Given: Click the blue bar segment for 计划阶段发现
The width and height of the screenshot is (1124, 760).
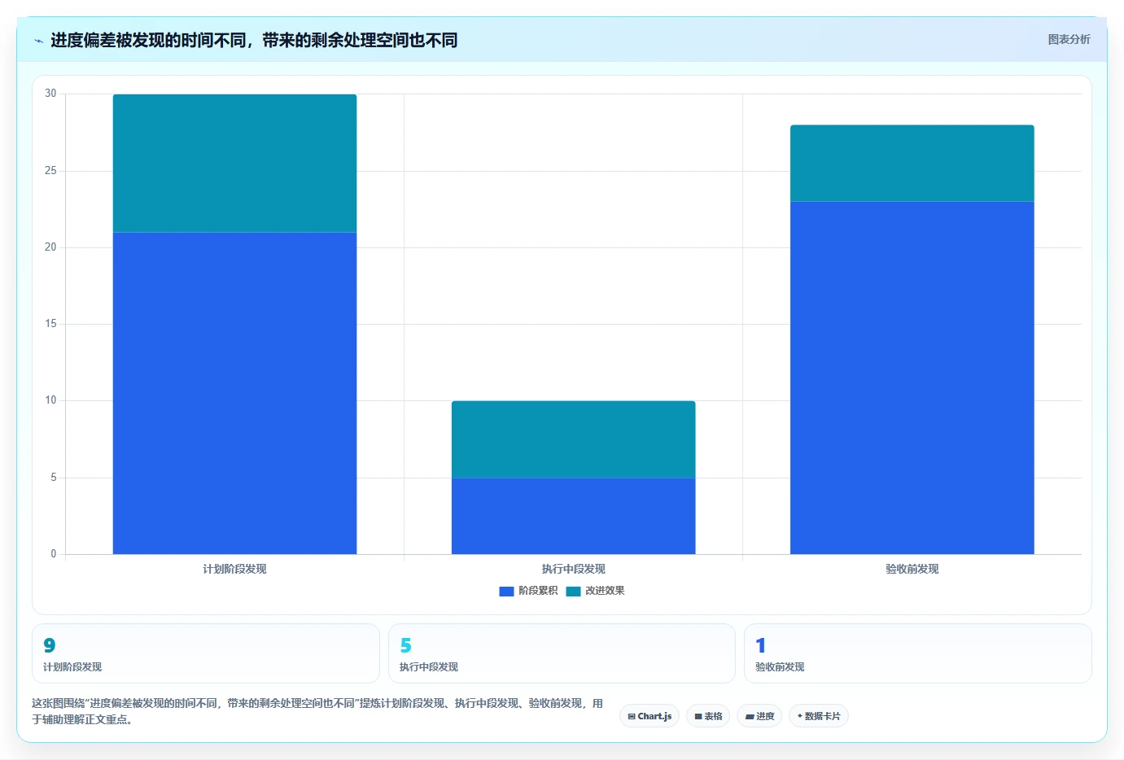Looking at the screenshot, I should [234, 393].
